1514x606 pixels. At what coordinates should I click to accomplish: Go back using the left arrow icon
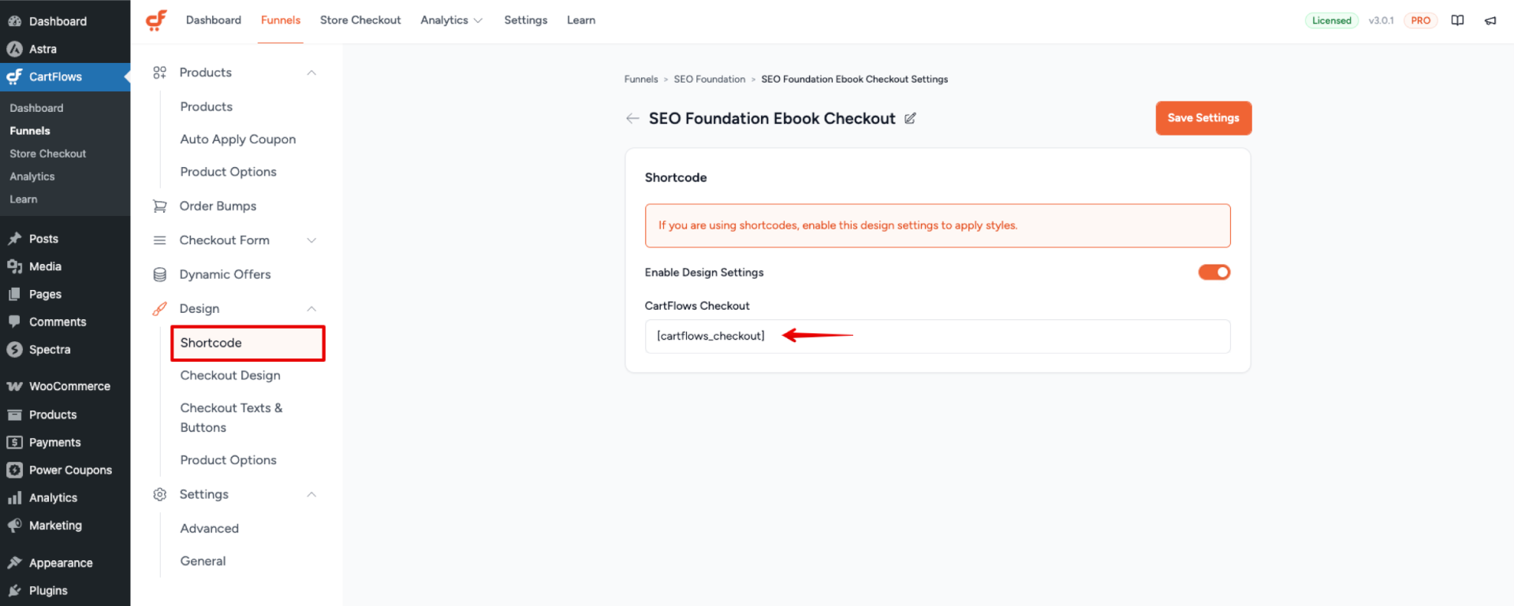pos(632,118)
